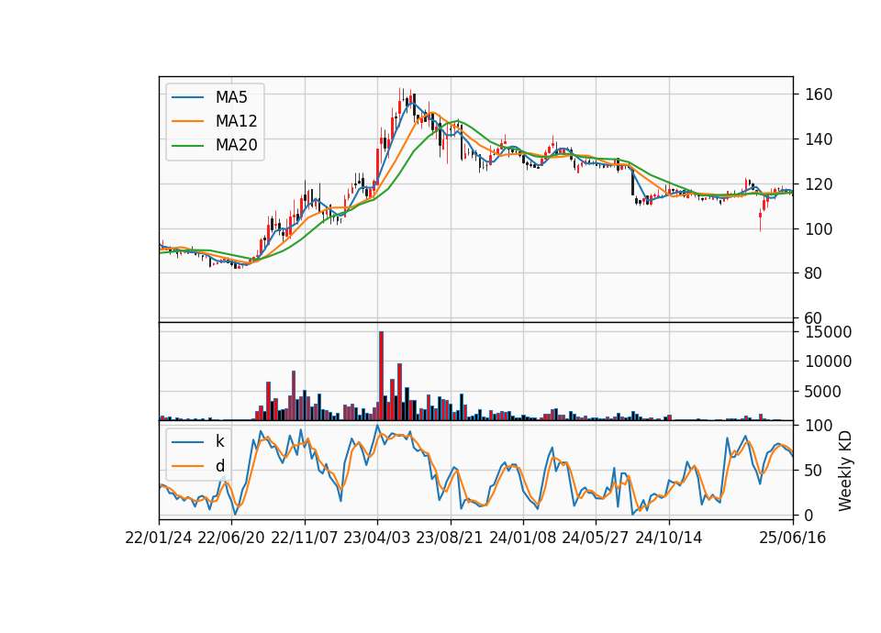Image resolution: width=881 pixels, height=633 pixels.
Task: Click the 23/04/03 date label
Action: click(x=377, y=539)
